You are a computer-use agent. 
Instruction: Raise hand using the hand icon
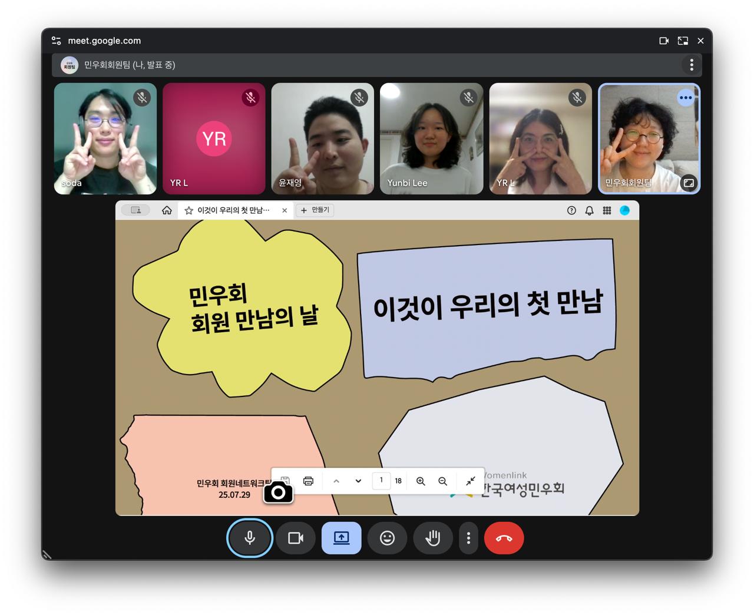tap(433, 538)
